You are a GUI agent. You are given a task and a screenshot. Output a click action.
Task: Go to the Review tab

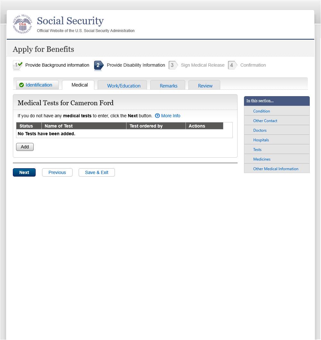point(205,86)
